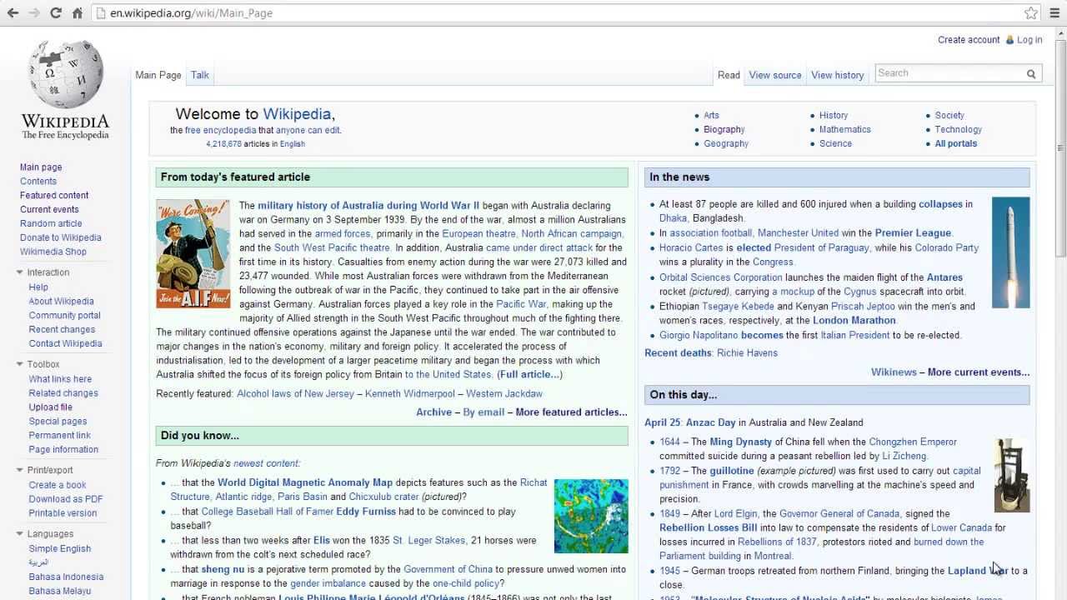Click the user icon beside Log in
This screenshot has width=1067, height=600.
1009,40
